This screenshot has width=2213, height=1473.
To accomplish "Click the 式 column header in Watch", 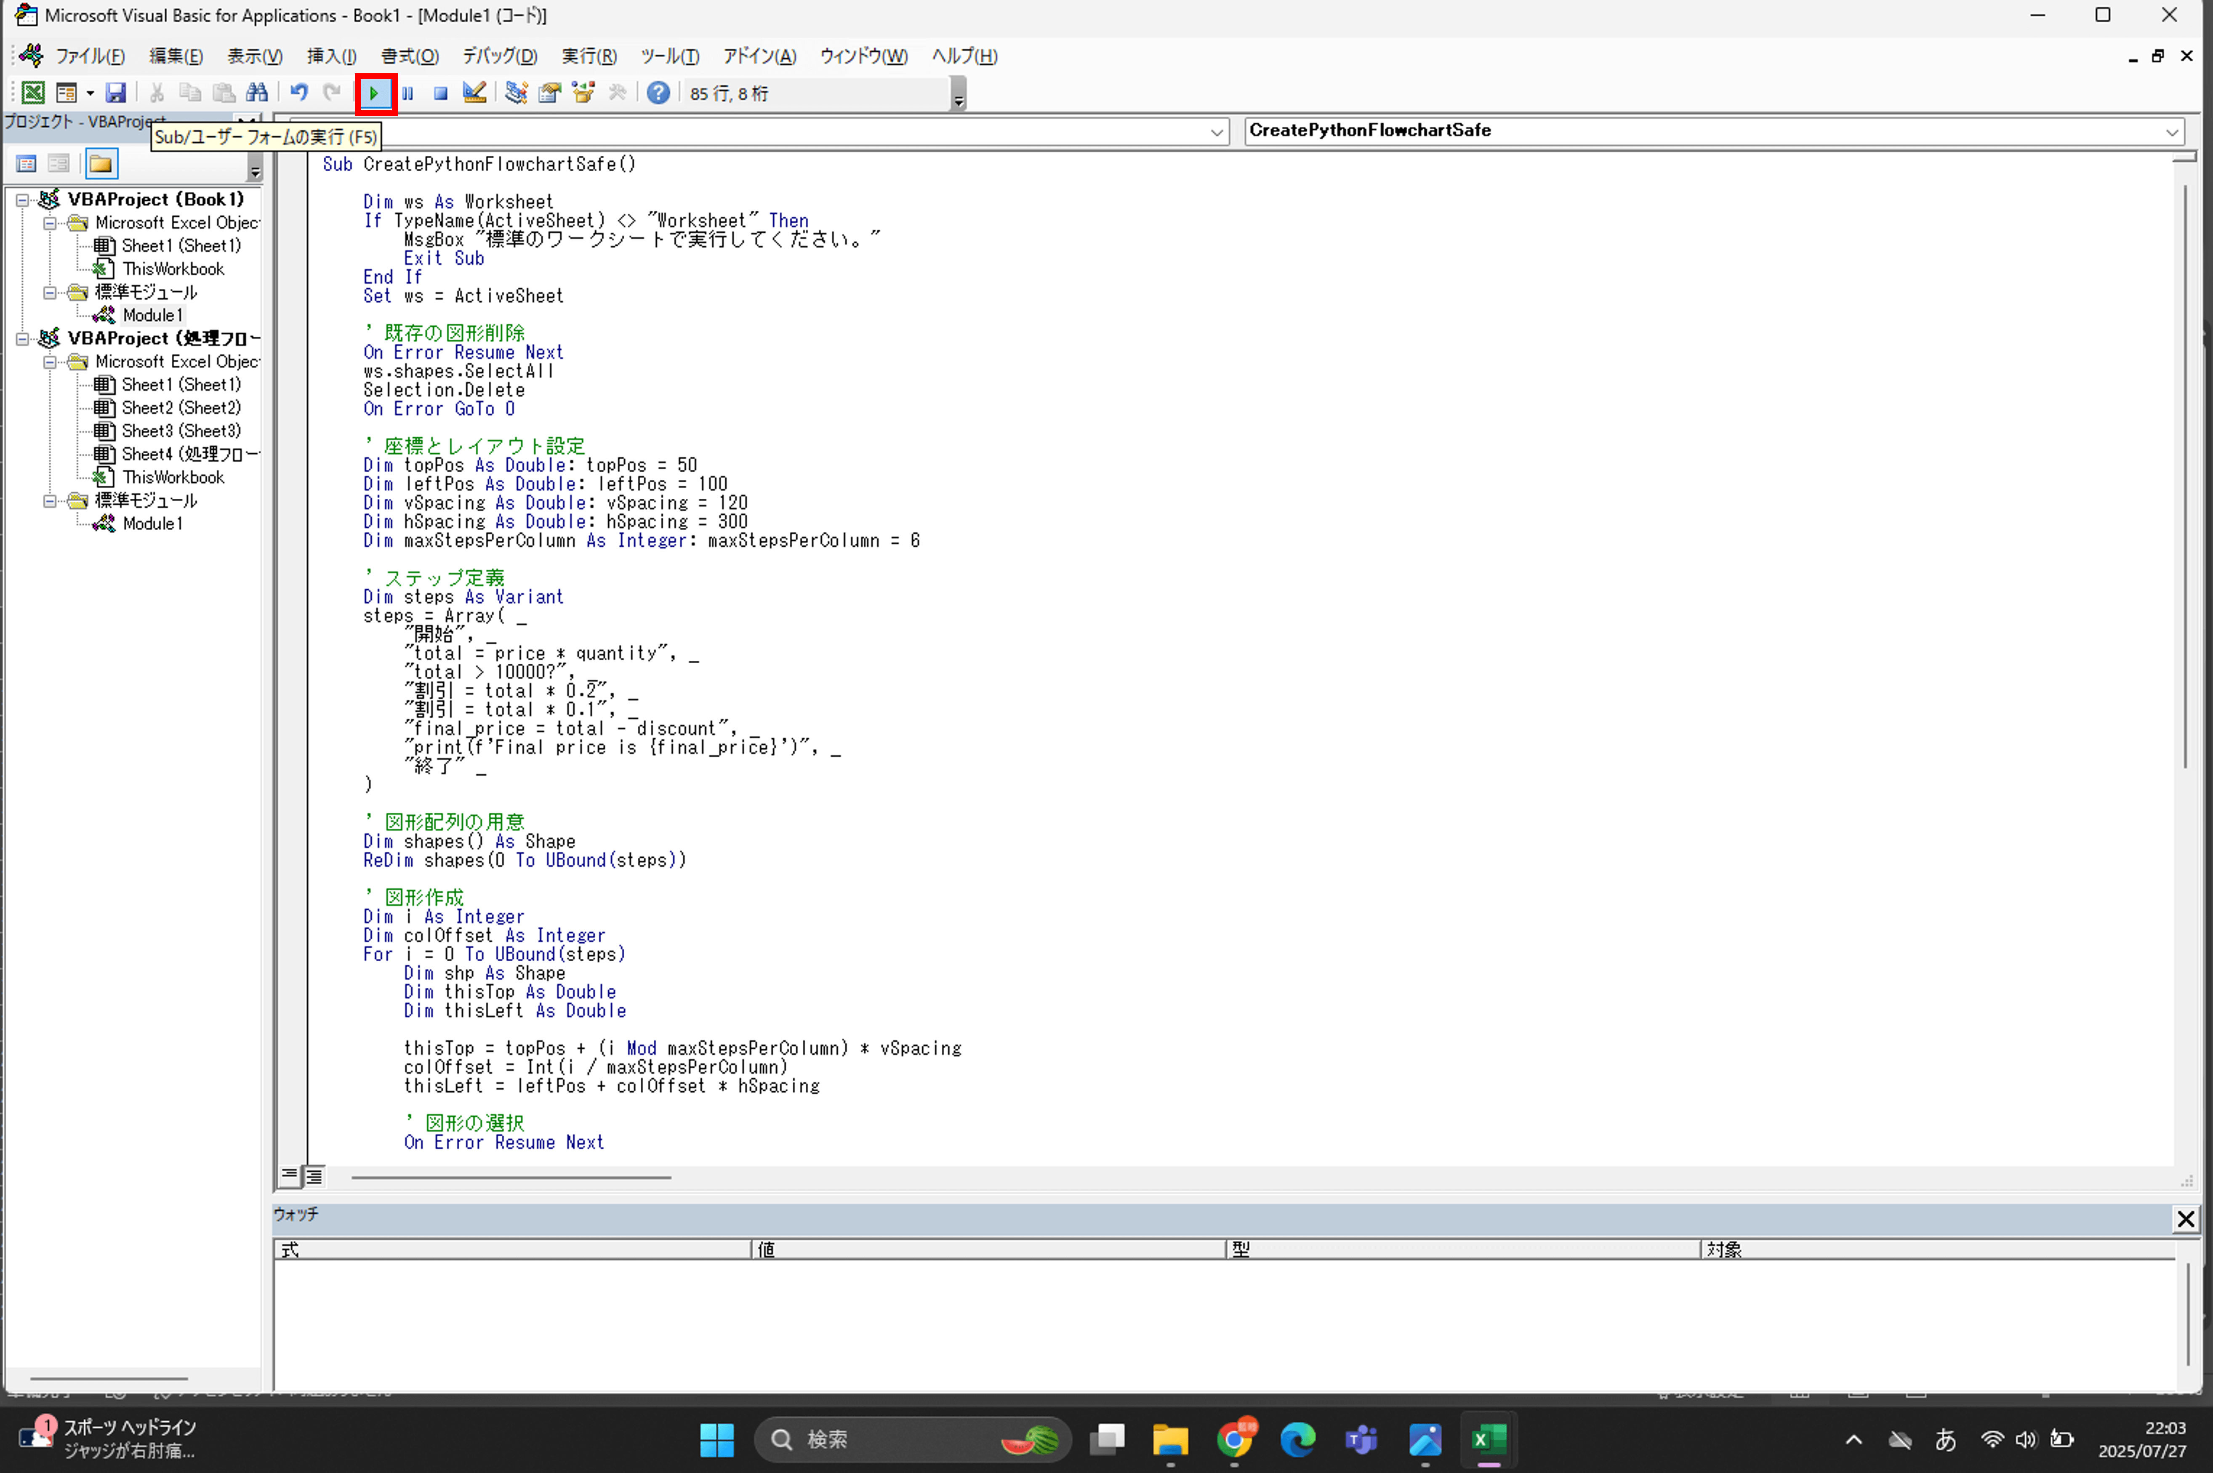I will coord(513,1250).
